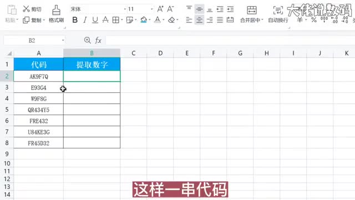The width and height of the screenshot is (355, 200).
Task: Open the Name Box dropdown arrow
Action: (63, 41)
